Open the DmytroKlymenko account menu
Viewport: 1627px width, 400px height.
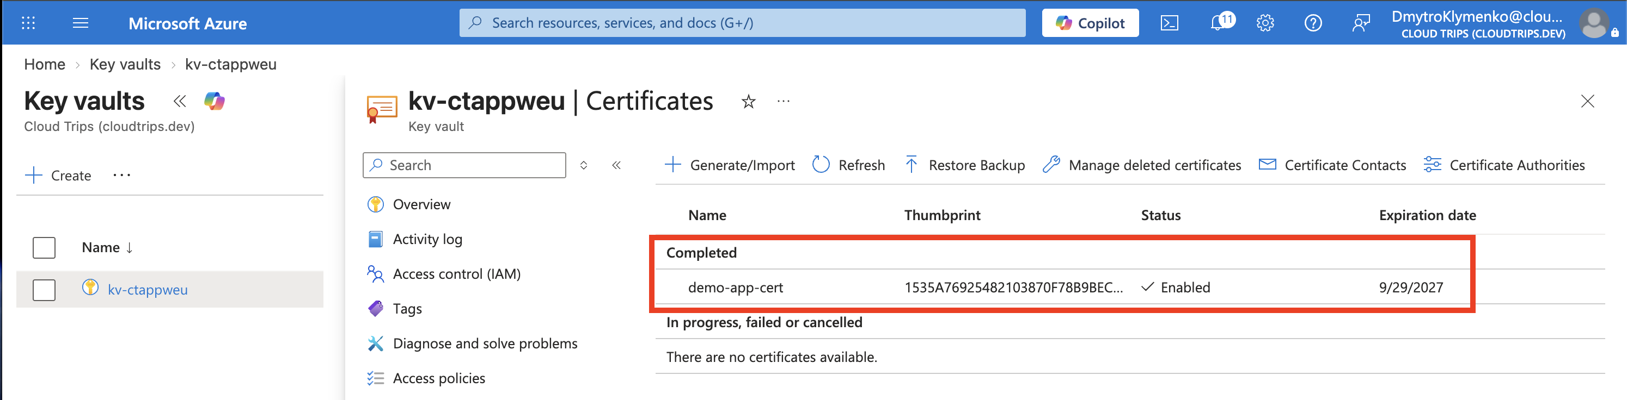click(1478, 24)
